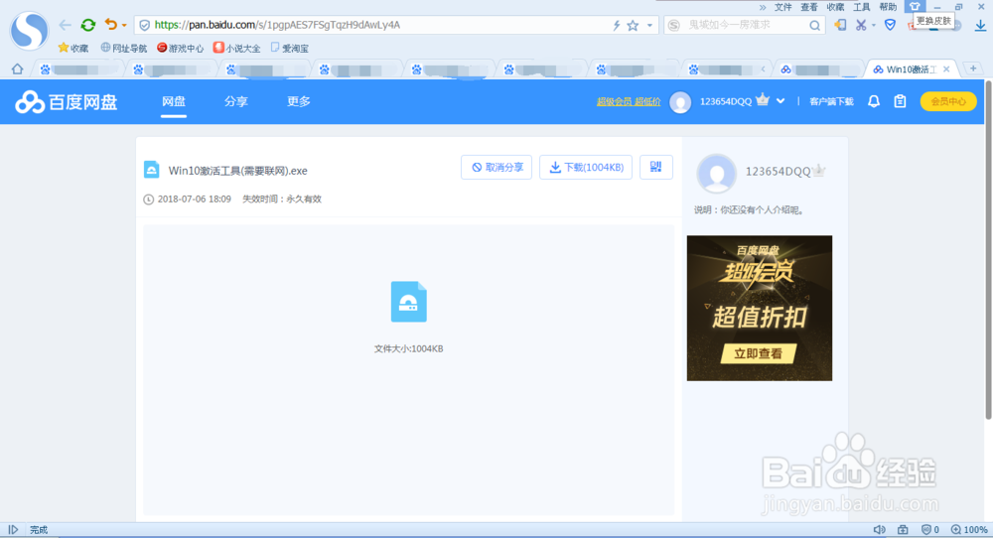The image size is (993, 538).
Task: Show the QR code via the QR button
Action: (656, 167)
